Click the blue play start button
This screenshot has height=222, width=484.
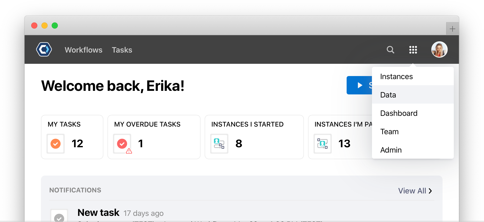click(359, 85)
